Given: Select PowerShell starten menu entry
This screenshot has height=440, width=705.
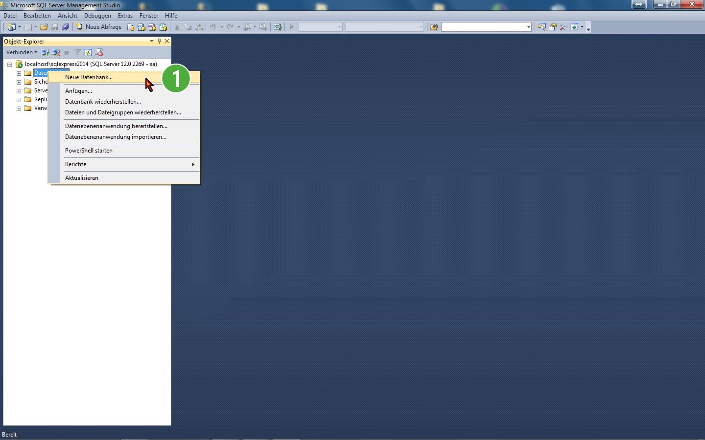Looking at the screenshot, I should click(x=124, y=151).
